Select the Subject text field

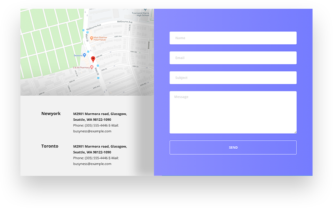[x=233, y=78]
